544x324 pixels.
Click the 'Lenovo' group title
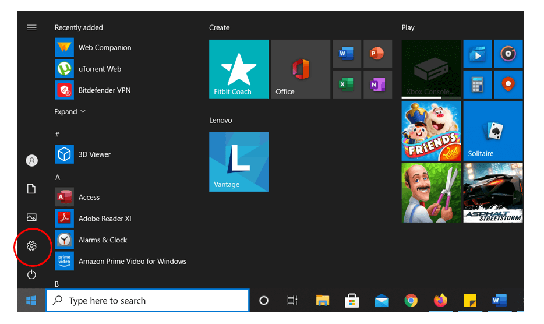[221, 120]
